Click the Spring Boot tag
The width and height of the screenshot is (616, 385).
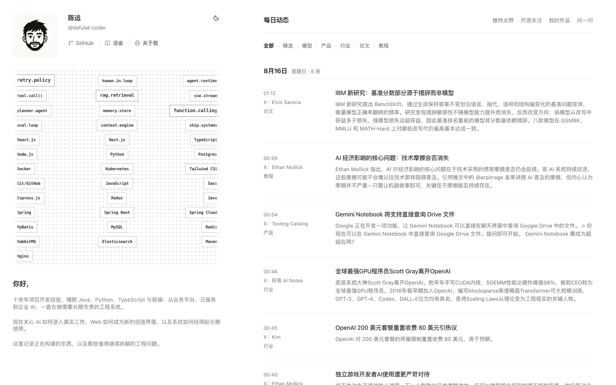(x=117, y=213)
